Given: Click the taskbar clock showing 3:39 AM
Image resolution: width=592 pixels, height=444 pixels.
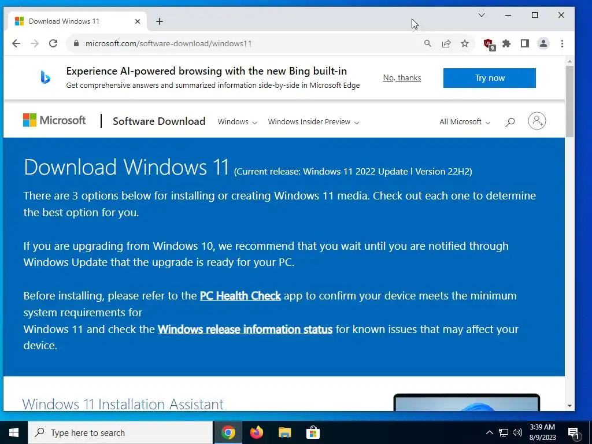Looking at the screenshot, I should pyautogui.click(x=542, y=432).
